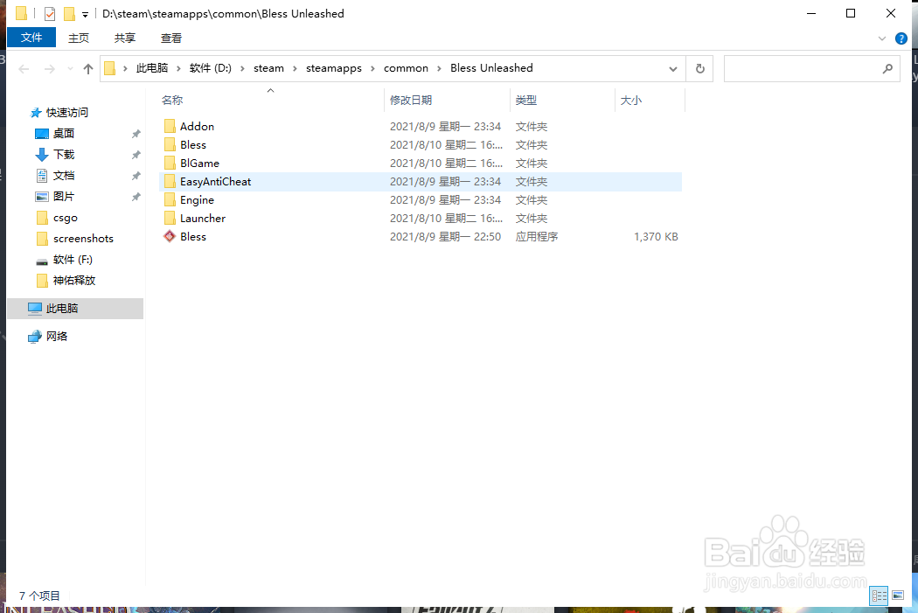Unpin 桌面 using its pin icon
The image size is (918, 613).
136,134
